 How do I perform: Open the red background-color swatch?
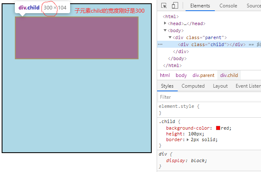(x=218, y=128)
